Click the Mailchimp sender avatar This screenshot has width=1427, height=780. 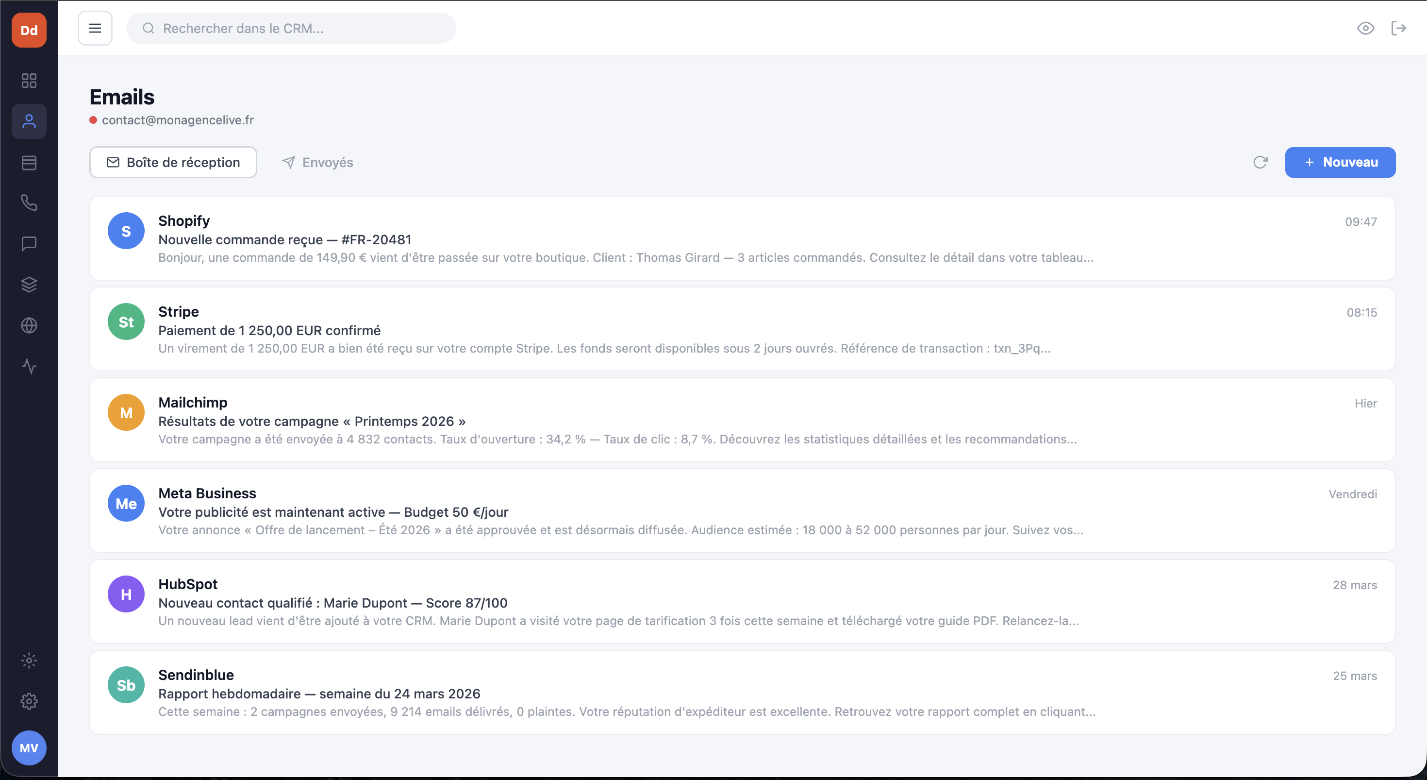pyautogui.click(x=126, y=412)
